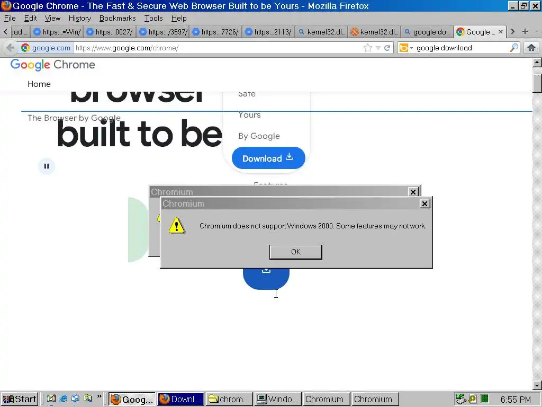Open the Tools menu in Firefox
This screenshot has width=542, height=407.
(x=153, y=18)
